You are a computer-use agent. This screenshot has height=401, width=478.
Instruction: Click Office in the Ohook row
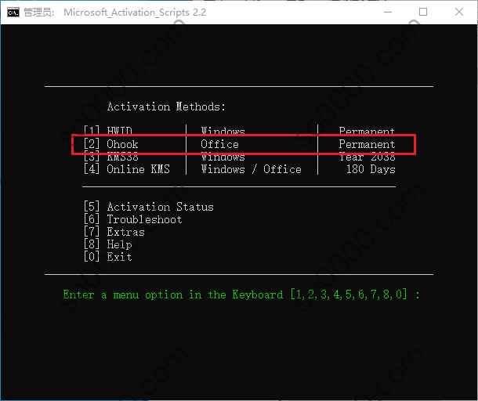pos(219,144)
